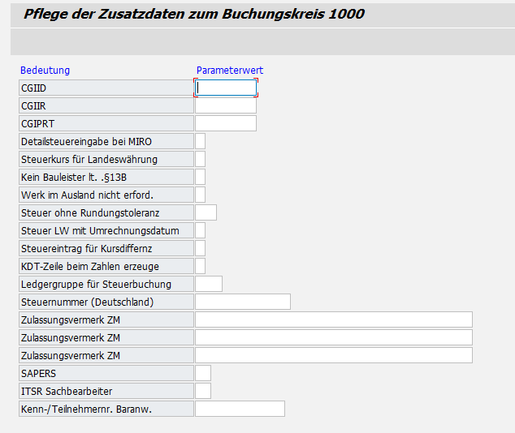Select the CGIPRT input field
The image size is (515, 433).
pyautogui.click(x=226, y=123)
